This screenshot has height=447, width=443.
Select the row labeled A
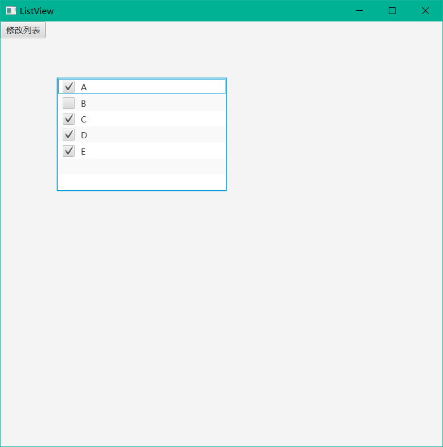[x=142, y=86]
